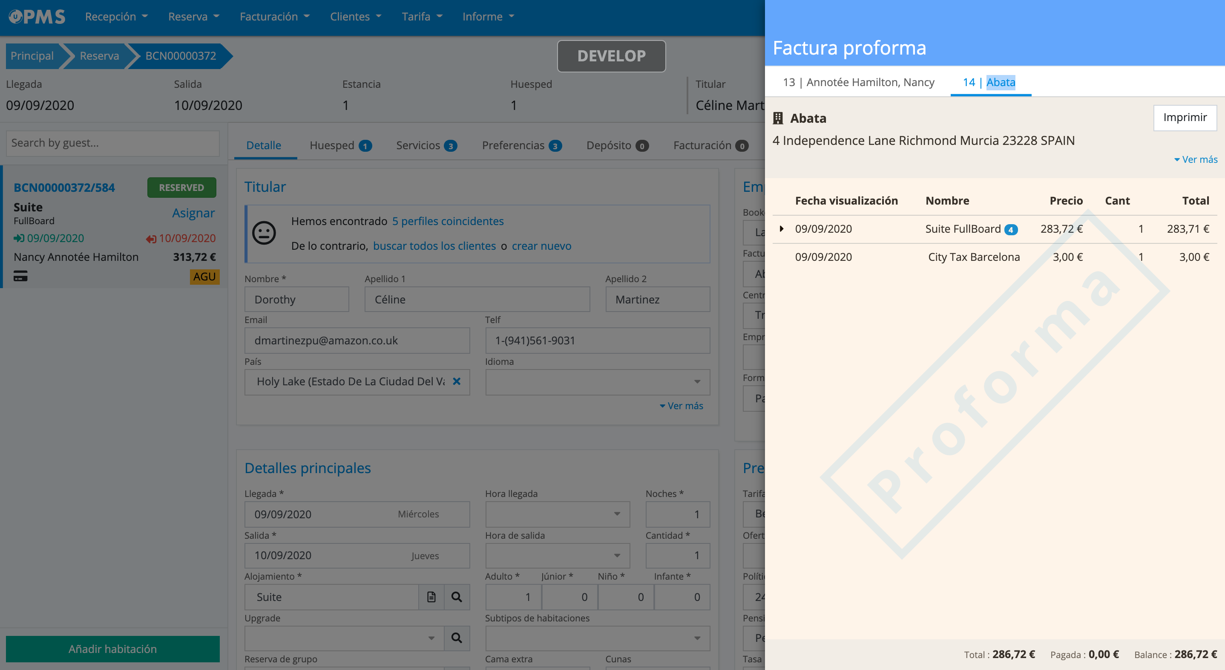This screenshot has width=1225, height=670.
Task: Open the Facturación menu
Action: 274,17
